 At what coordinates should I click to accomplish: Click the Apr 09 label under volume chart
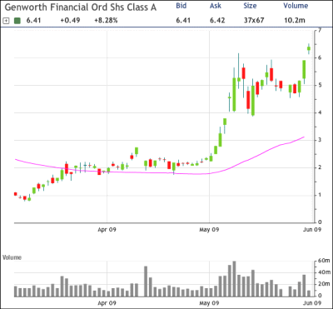(x=107, y=303)
